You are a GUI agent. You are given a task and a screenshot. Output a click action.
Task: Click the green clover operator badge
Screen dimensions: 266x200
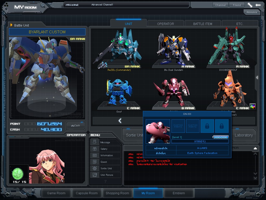click(18, 174)
